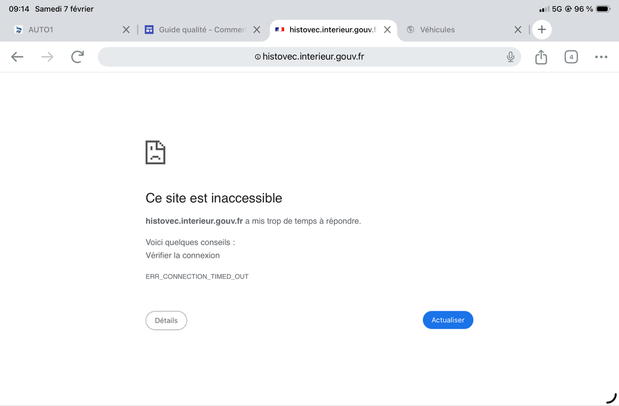Click the sad page error icon
Viewport: 619px width, 406px height.
pos(155,153)
